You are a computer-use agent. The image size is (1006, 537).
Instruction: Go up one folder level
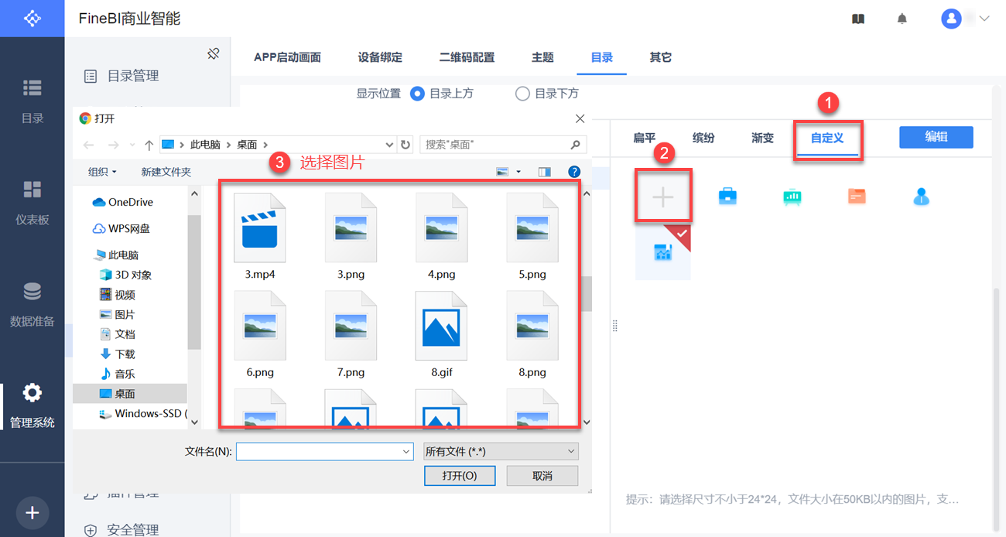point(149,145)
